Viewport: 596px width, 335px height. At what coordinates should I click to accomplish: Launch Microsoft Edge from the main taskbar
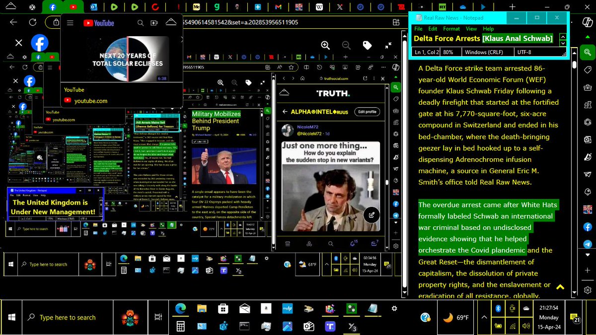[180, 309]
